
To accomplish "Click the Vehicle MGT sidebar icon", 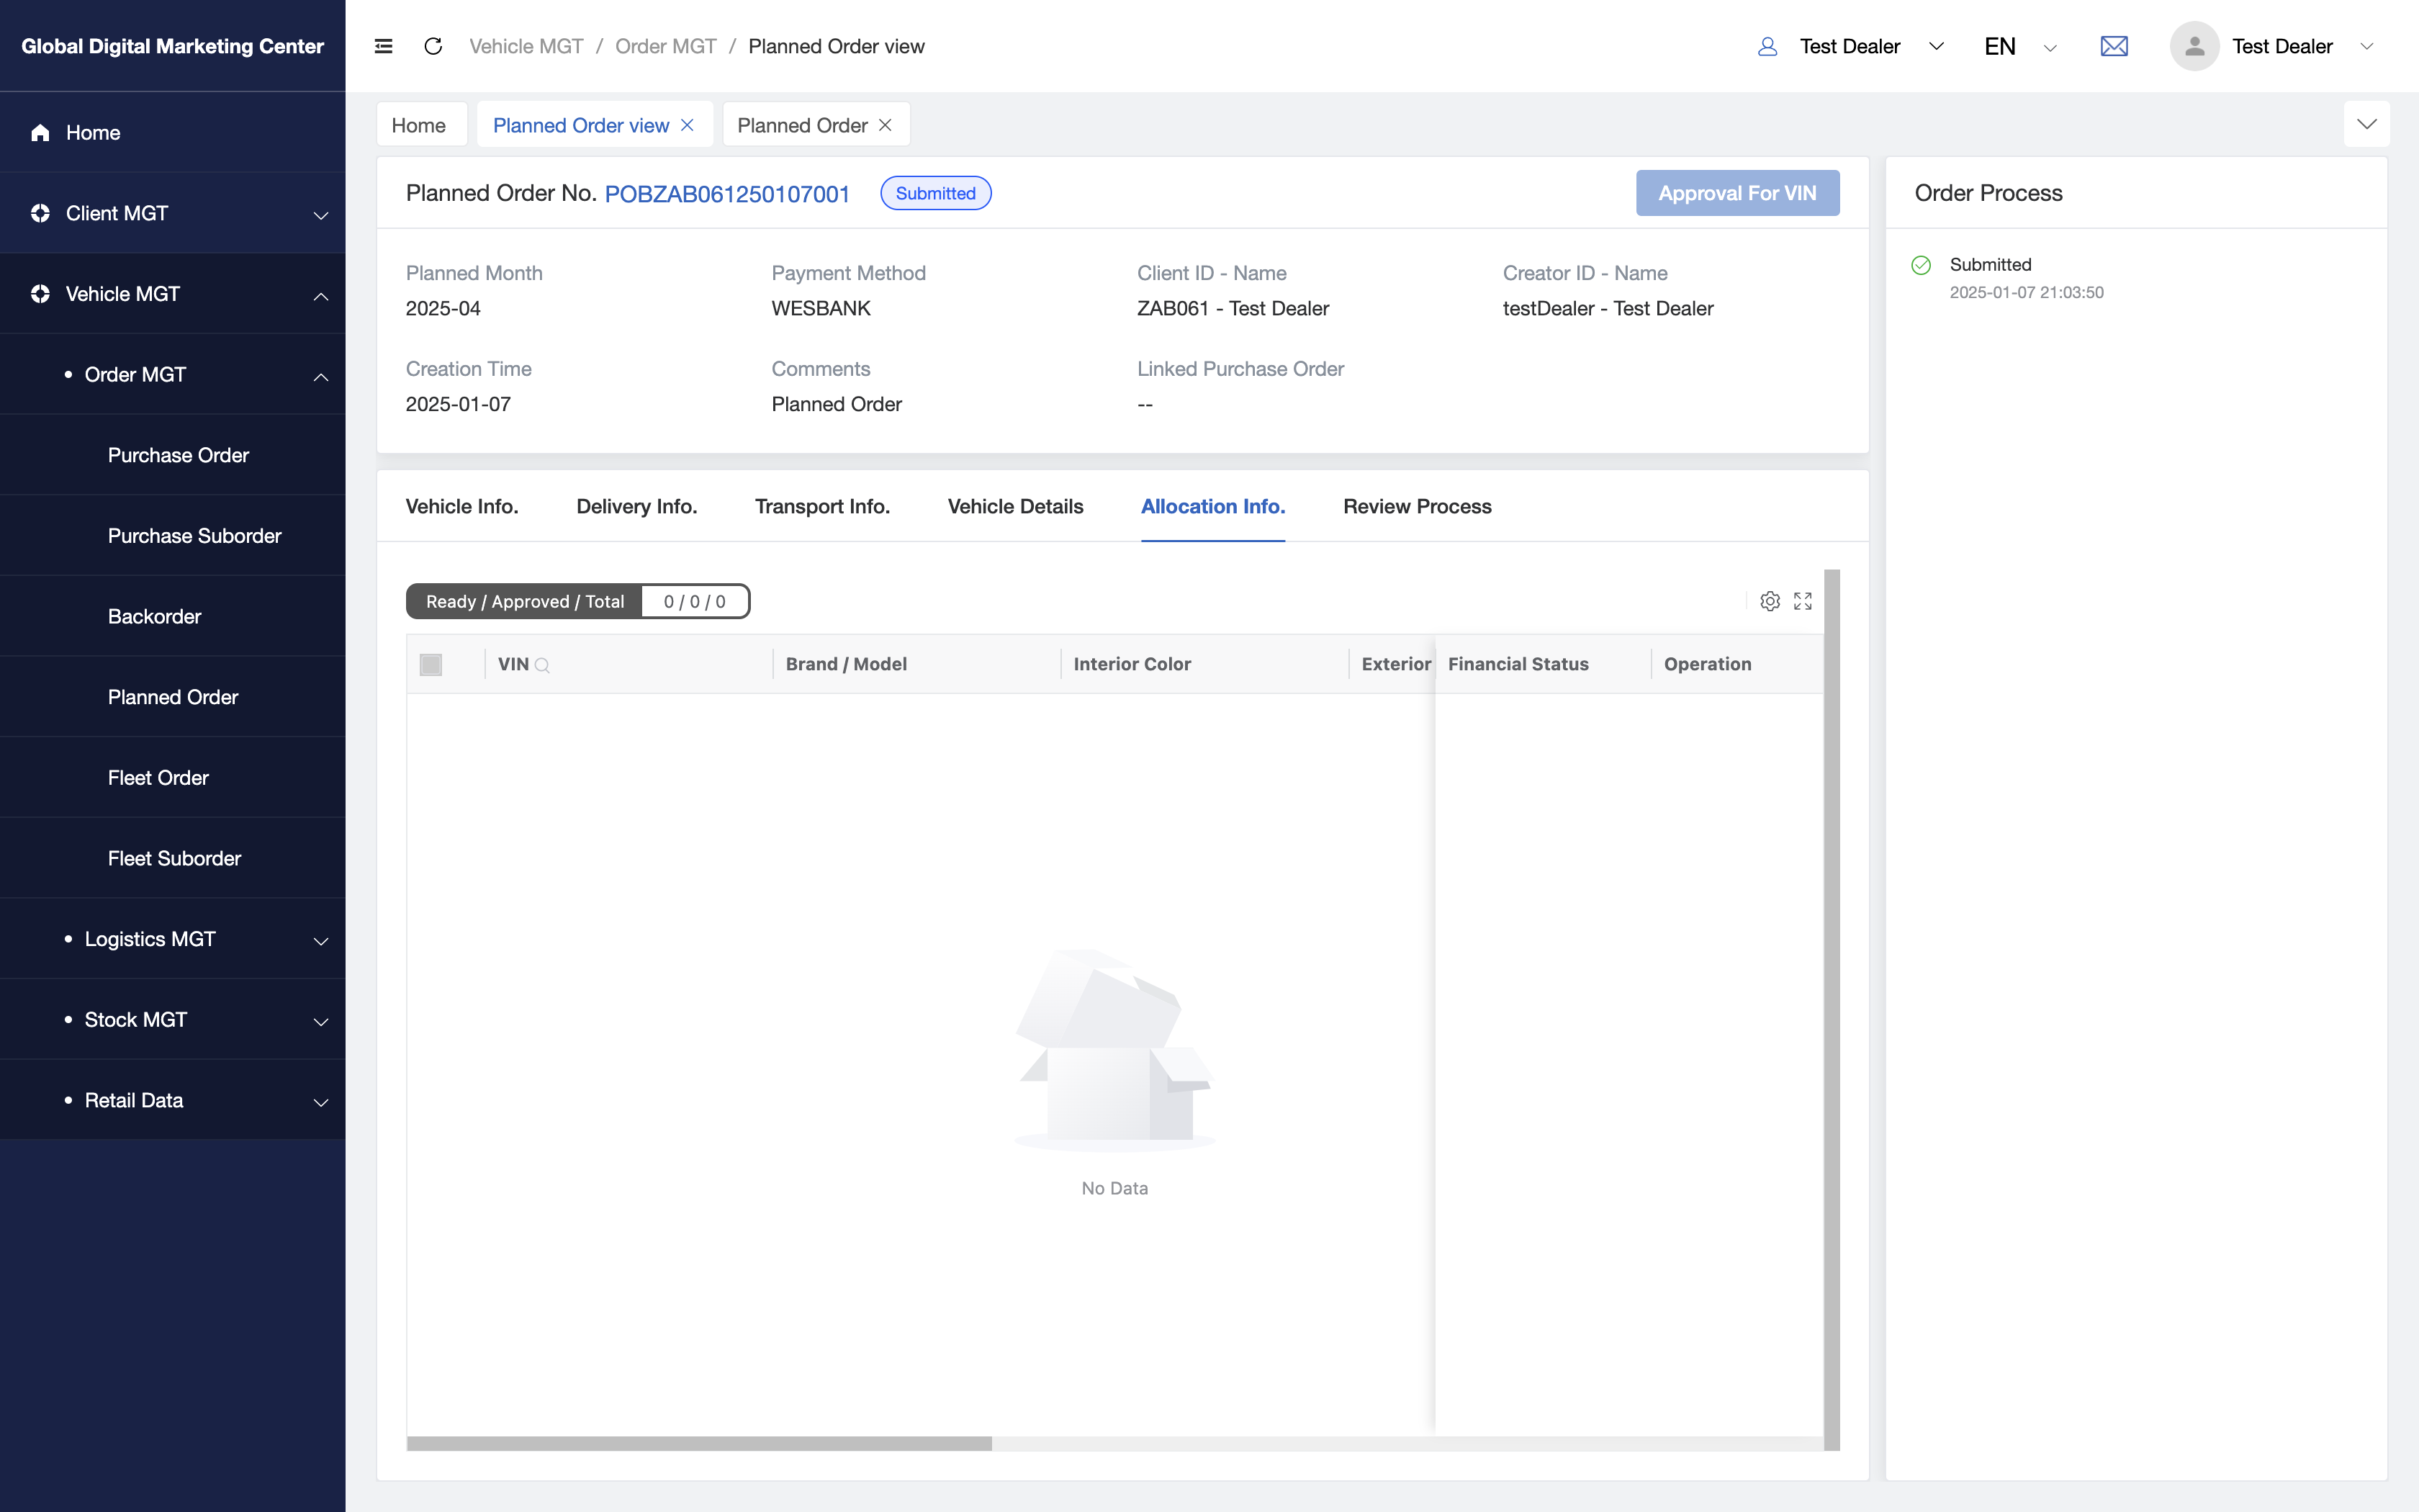I will click(x=40, y=294).
